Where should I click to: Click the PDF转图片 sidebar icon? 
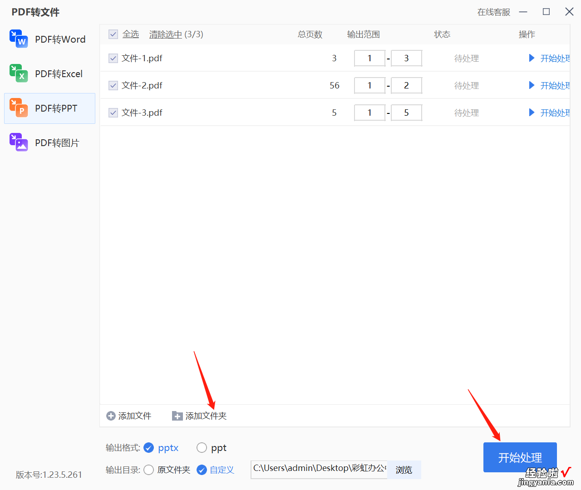click(x=19, y=142)
